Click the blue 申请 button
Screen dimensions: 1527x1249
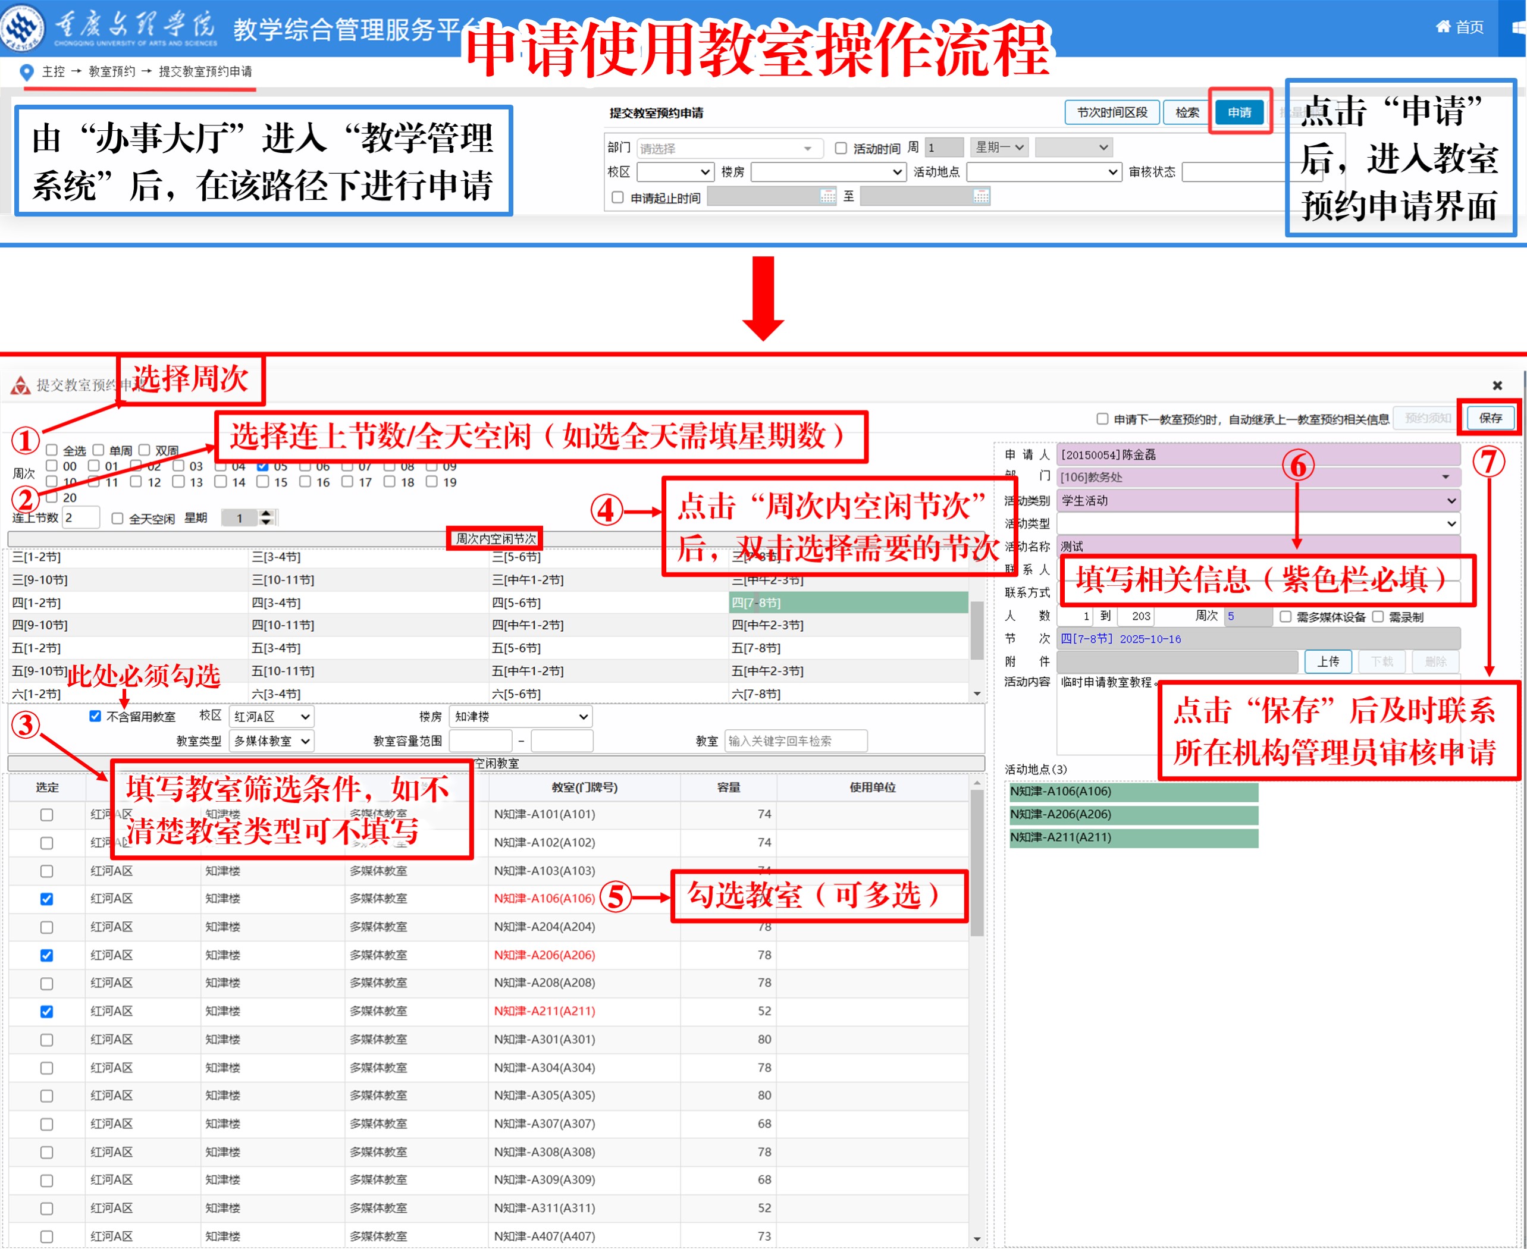click(x=1239, y=112)
